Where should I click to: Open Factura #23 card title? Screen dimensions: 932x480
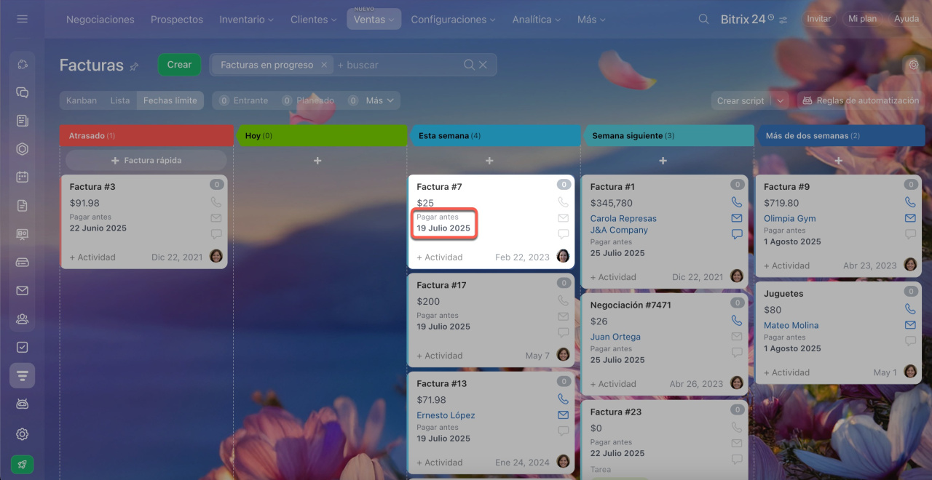click(616, 412)
